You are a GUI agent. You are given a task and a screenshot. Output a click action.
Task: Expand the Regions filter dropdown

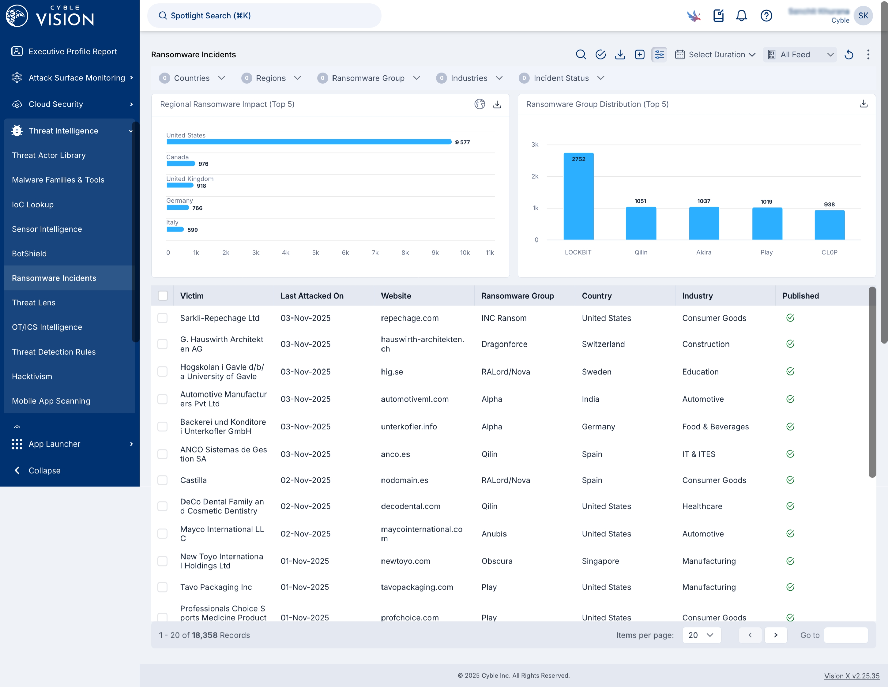pos(271,78)
